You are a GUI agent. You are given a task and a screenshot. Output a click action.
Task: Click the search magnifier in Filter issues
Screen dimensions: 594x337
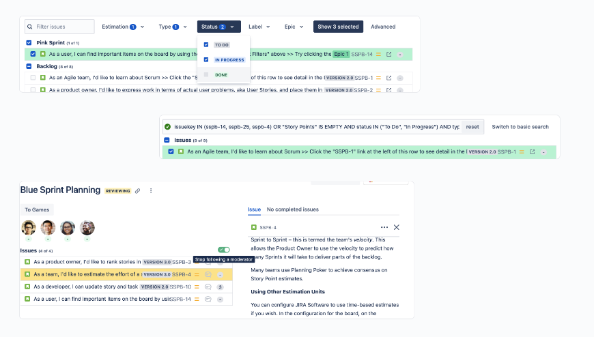(x=30, y=27)
